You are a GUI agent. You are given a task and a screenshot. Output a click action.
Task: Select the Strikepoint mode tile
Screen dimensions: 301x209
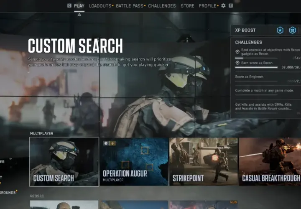tap(204, 162)
